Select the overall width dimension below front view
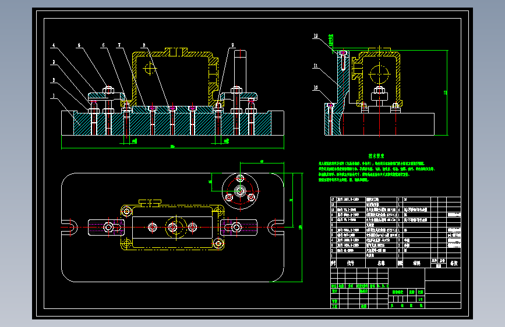The height and width of the screenshot is (327, 505). point(172,147)
